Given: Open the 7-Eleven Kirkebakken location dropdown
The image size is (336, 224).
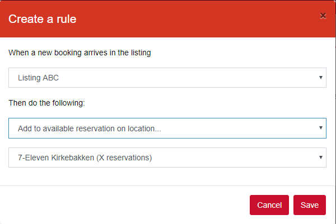Looking at the screenshot, I should click(x=167, y=158).
